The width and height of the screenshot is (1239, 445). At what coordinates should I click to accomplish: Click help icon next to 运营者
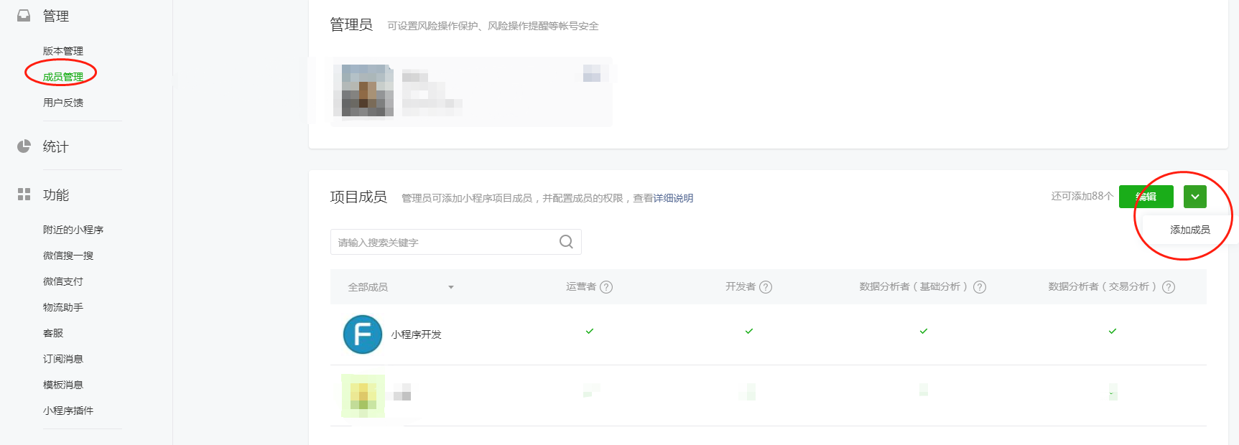pos(606,287)
